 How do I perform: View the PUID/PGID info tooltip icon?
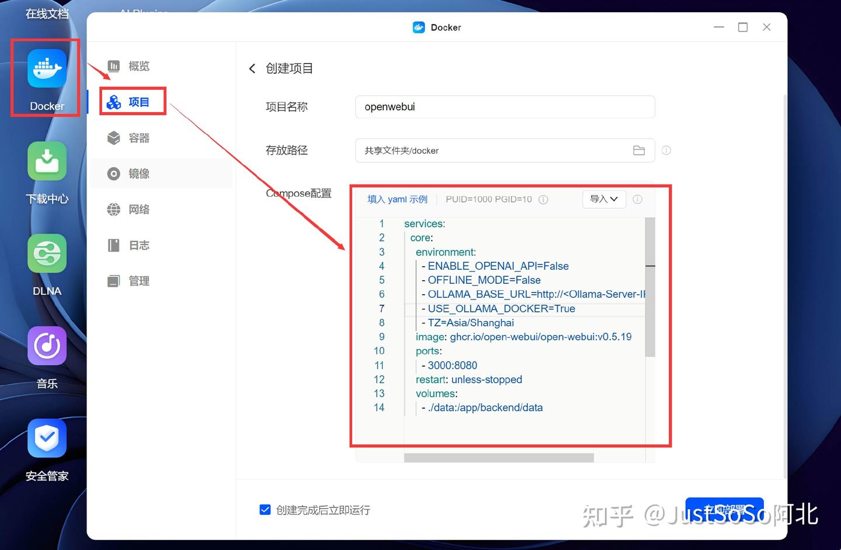pos(543,199)
